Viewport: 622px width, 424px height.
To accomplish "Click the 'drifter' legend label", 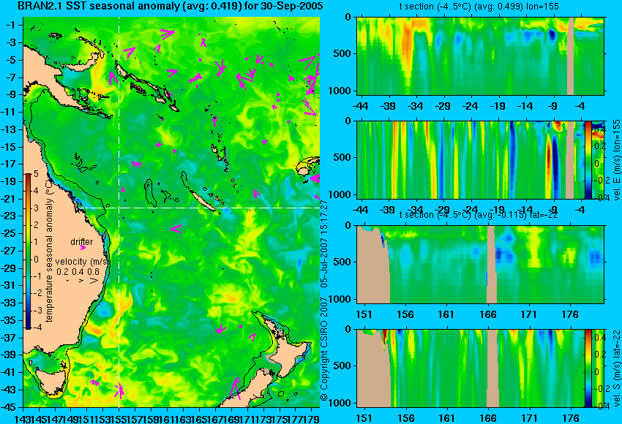I will point(82,242).
